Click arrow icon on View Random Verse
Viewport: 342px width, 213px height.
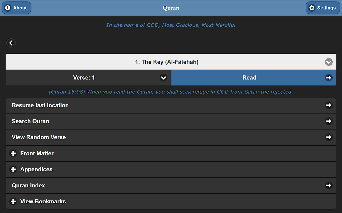click(x=329, y=137)
